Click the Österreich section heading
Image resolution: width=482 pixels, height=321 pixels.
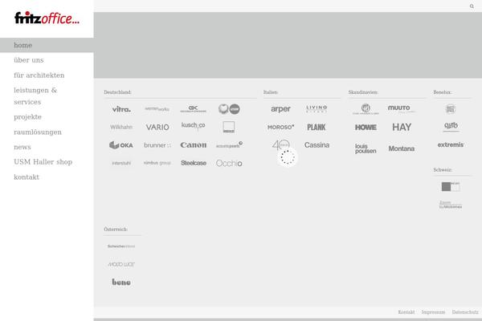point(116,230)
